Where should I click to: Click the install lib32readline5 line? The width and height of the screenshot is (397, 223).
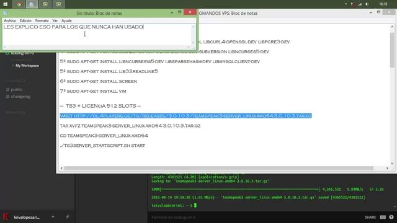[109, 72]
